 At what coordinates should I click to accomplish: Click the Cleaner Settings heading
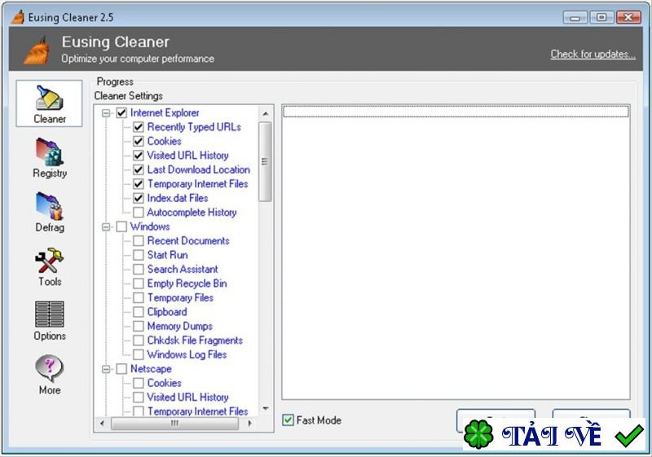(129, 96)
